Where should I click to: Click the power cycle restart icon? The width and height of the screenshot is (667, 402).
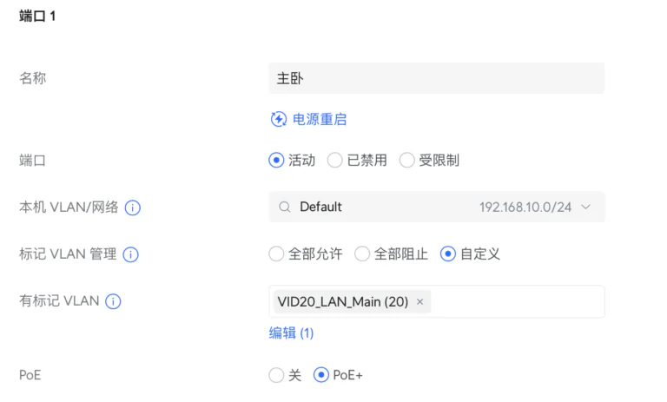[279, 119]
